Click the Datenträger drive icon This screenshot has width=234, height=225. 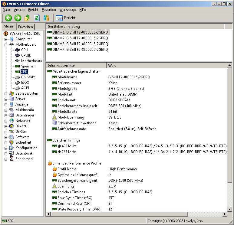pyautogui.click(x=12, y=115)
